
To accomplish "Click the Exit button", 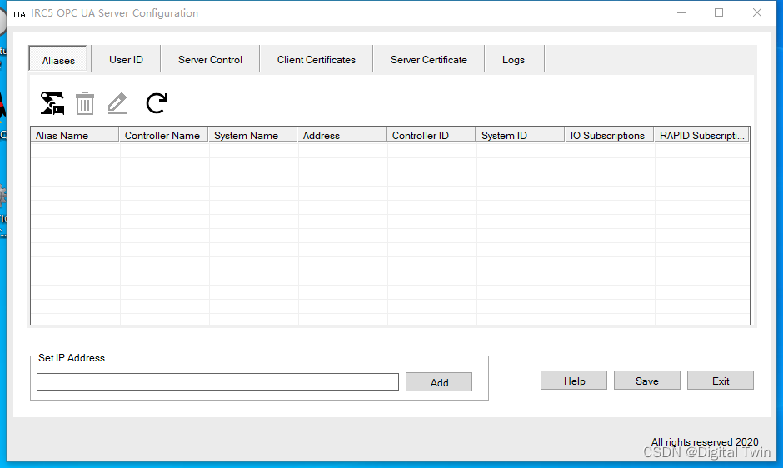I will pyautogui.click(x=721, y=381).
